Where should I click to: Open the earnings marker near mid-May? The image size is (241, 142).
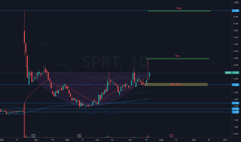tap(79, 136)
